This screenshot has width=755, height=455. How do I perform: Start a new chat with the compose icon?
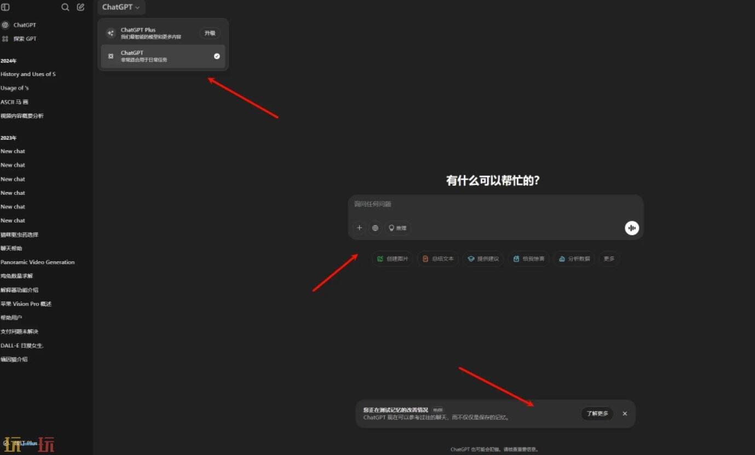click(x=80, y=7)
